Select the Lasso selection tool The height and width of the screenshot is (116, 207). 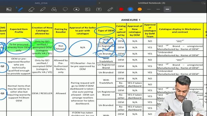click(65, 9)
